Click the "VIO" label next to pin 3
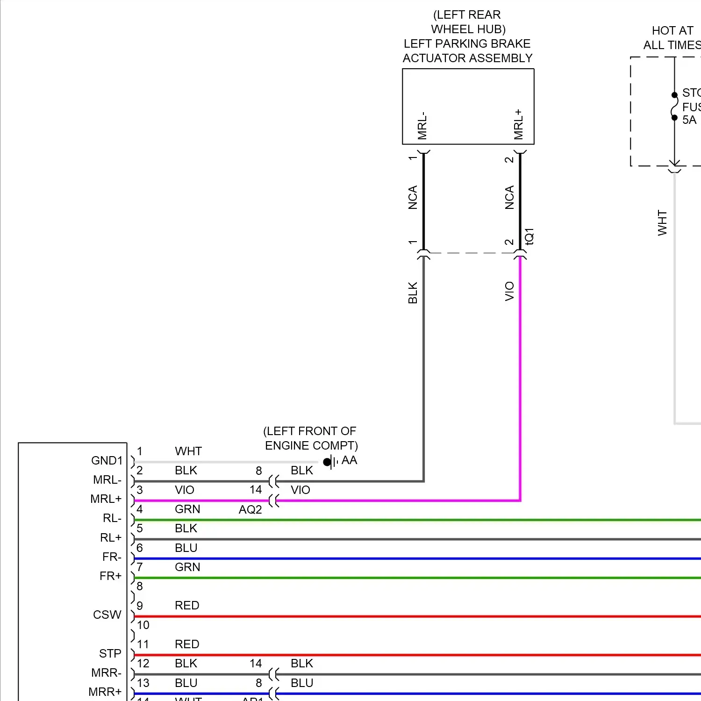This screenshot has width=701, height=701. (x=185, y=490)
